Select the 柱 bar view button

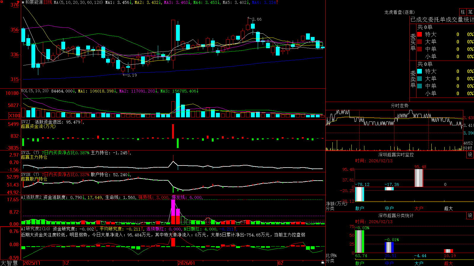tap(463, 12)
